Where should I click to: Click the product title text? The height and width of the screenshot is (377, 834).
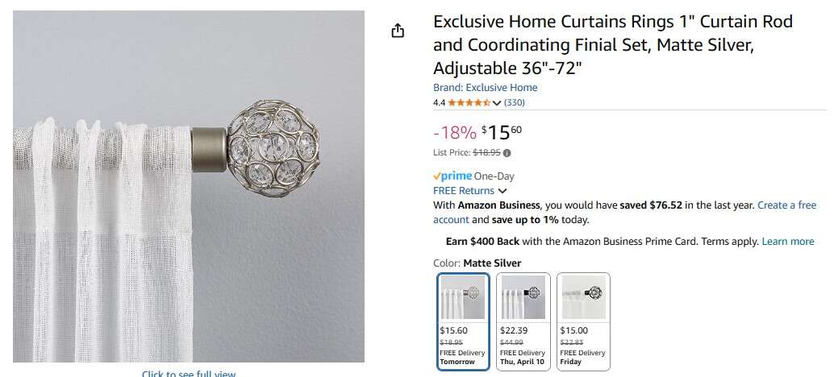tap(612, 44)
